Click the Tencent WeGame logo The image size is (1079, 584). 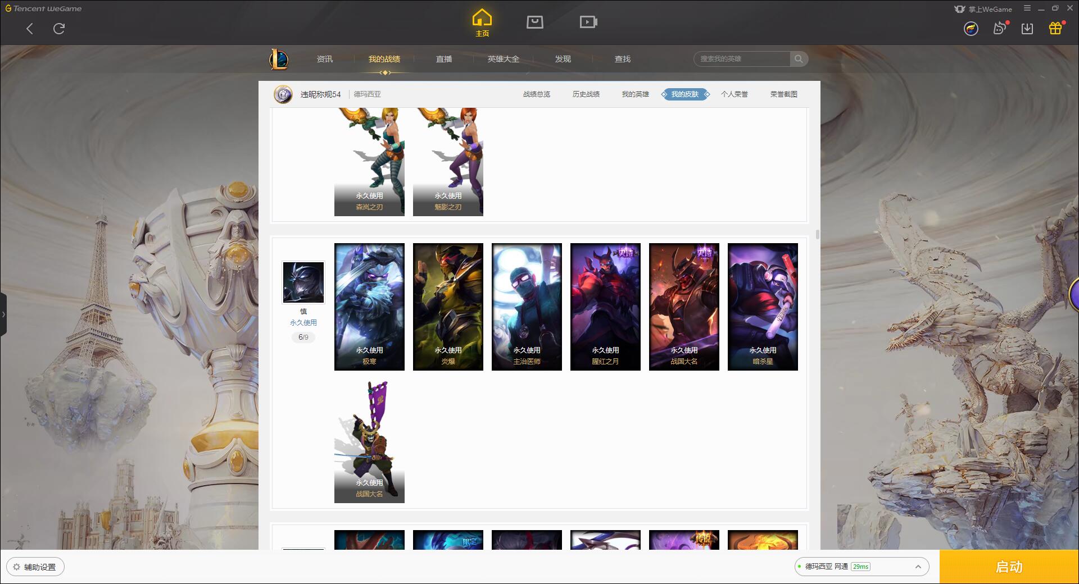[x=43, y=8]
